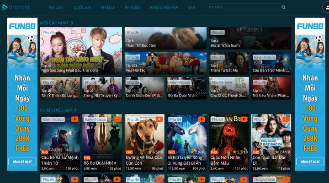Image resolution: width=329 pixels, height=183 pixels.
Task: Open Phim Chiếu Rạp section heading
Action: 56,110
